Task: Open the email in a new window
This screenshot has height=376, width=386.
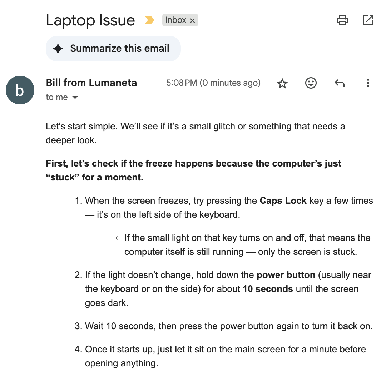Action: tap(368, 20)
